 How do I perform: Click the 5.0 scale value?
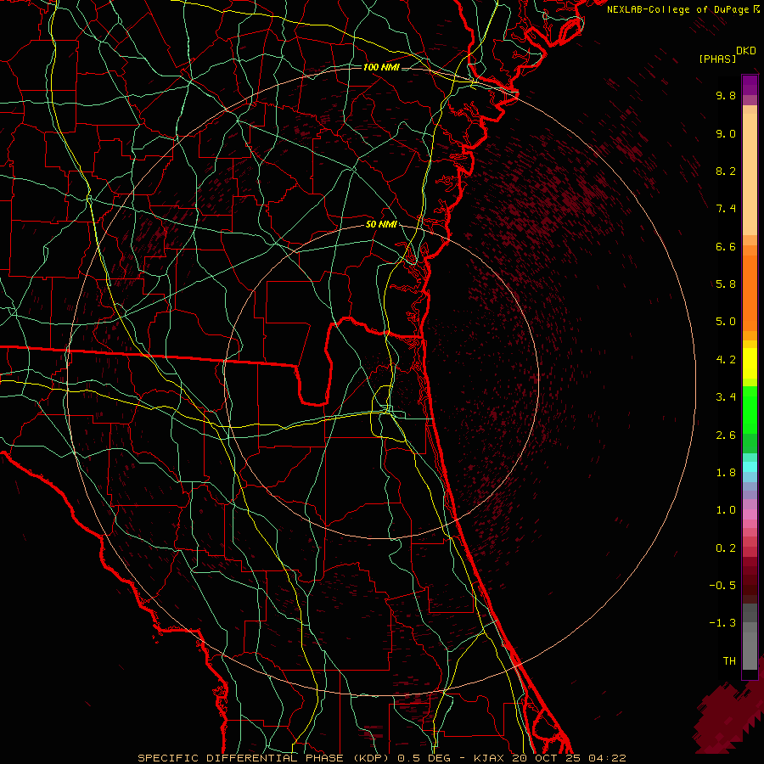[x=726, y=322]
